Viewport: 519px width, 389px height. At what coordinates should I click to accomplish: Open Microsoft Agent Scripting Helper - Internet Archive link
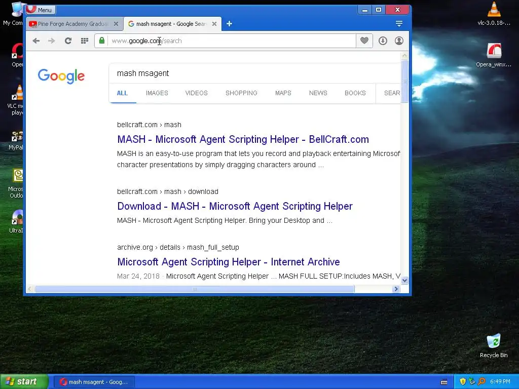(x=229, y=262)
